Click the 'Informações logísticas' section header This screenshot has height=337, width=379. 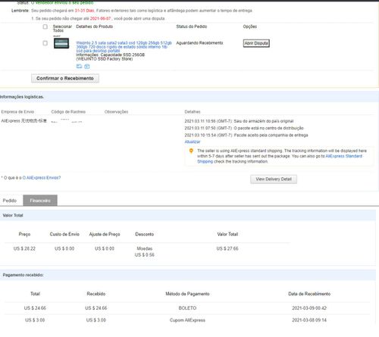tap(22, 97)
